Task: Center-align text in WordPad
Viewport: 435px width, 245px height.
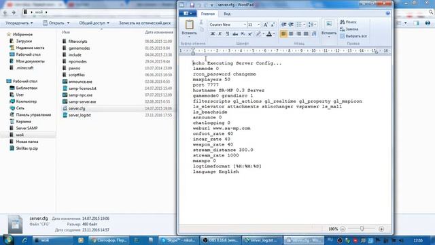Action: click(291, 34)
